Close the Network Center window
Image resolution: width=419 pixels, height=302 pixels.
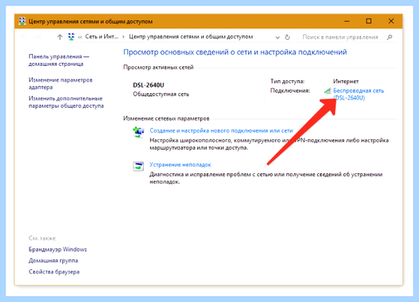click(x=391, y=21)
